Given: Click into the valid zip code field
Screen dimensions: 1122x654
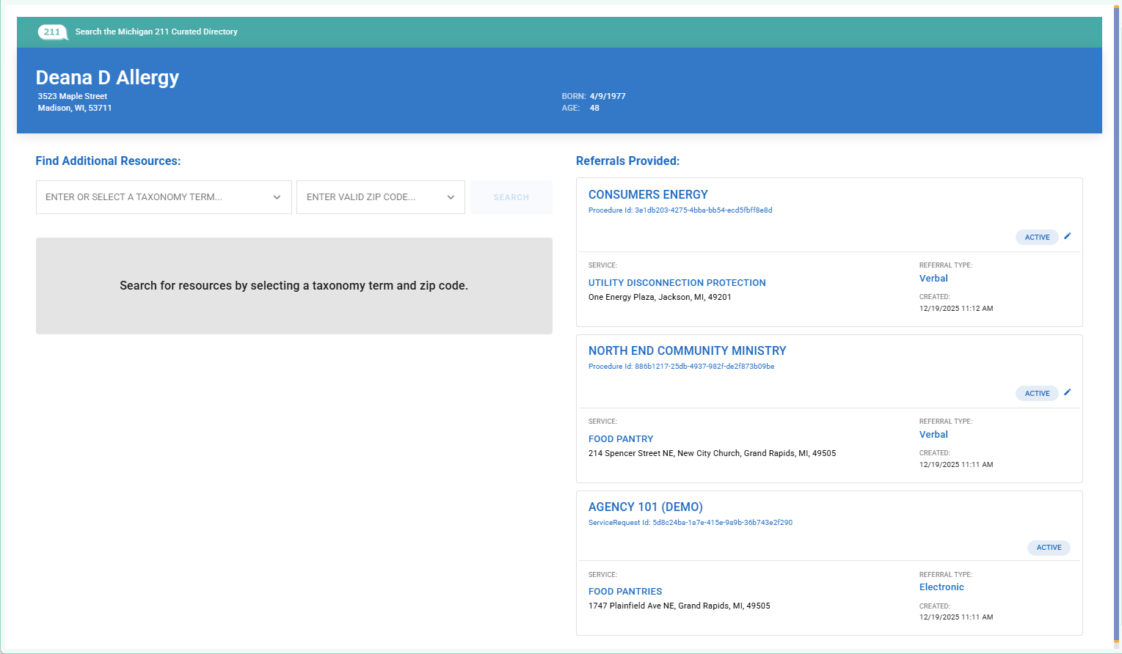Looking at the screenshot, I should click(371, 197).
